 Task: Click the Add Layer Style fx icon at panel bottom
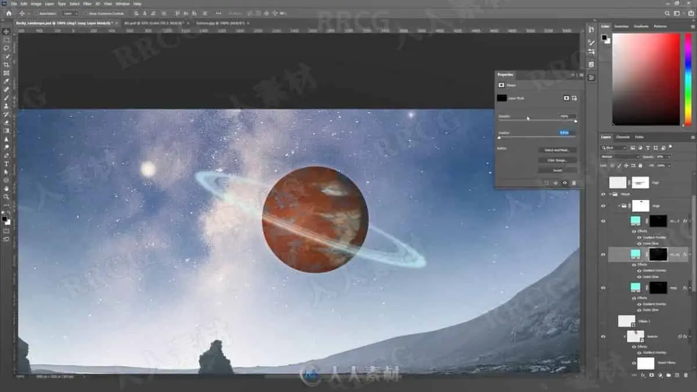(x=643, y=375)
